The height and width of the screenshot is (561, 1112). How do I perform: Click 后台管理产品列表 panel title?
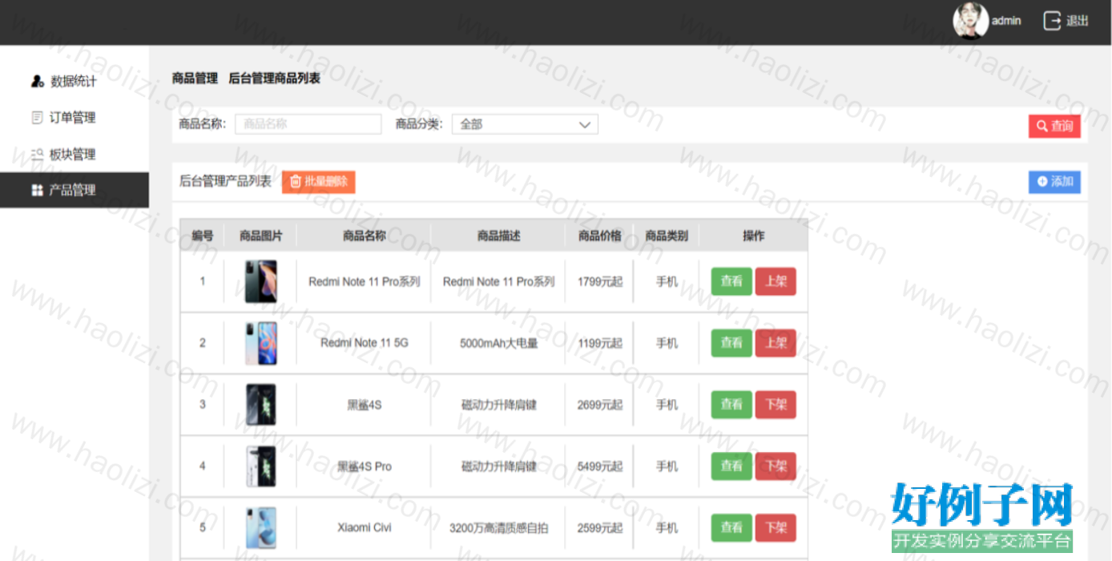[x=225, y=182]
